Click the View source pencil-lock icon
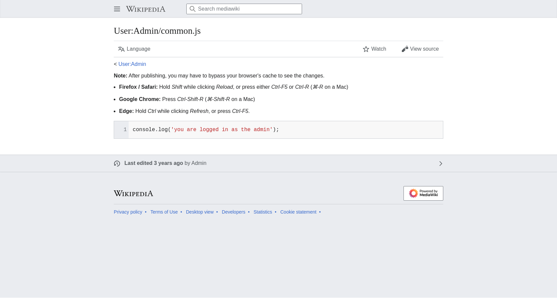This screenshot has height=298, width=557. [x=405, y=49]
